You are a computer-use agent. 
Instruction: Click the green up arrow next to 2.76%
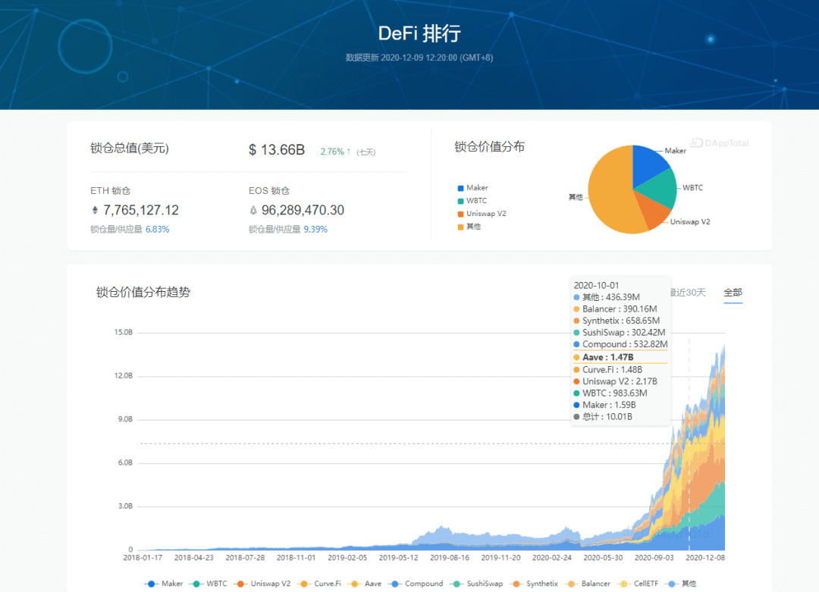348,152
